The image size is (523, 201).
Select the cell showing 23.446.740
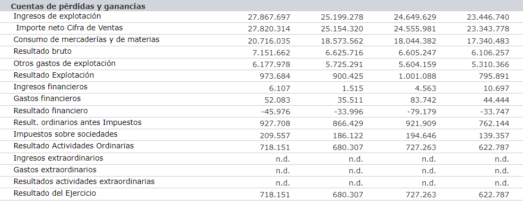click(488, 17)
